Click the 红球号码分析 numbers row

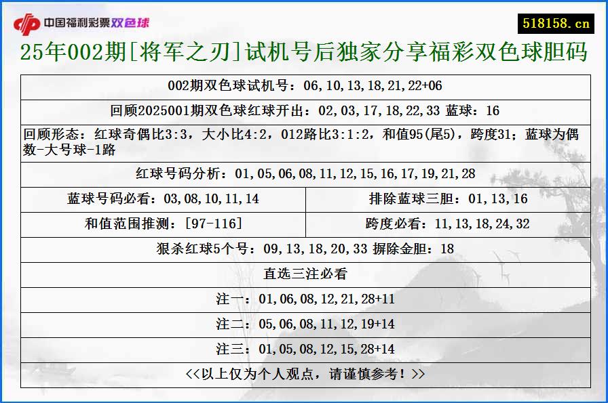[x=304, y=174]
